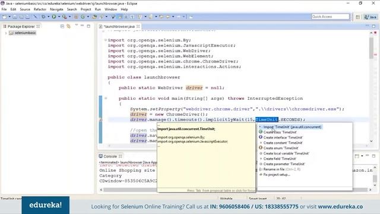Open the Edit menu

(13, 10)
